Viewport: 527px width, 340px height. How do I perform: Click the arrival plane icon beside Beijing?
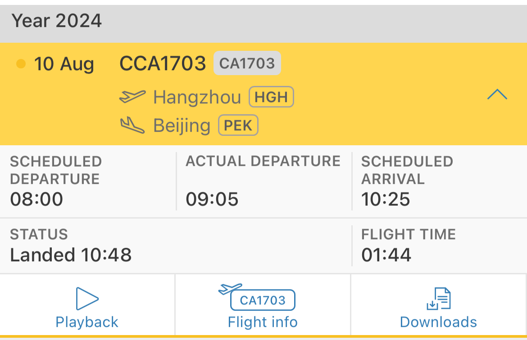click(x=132, y=125)
